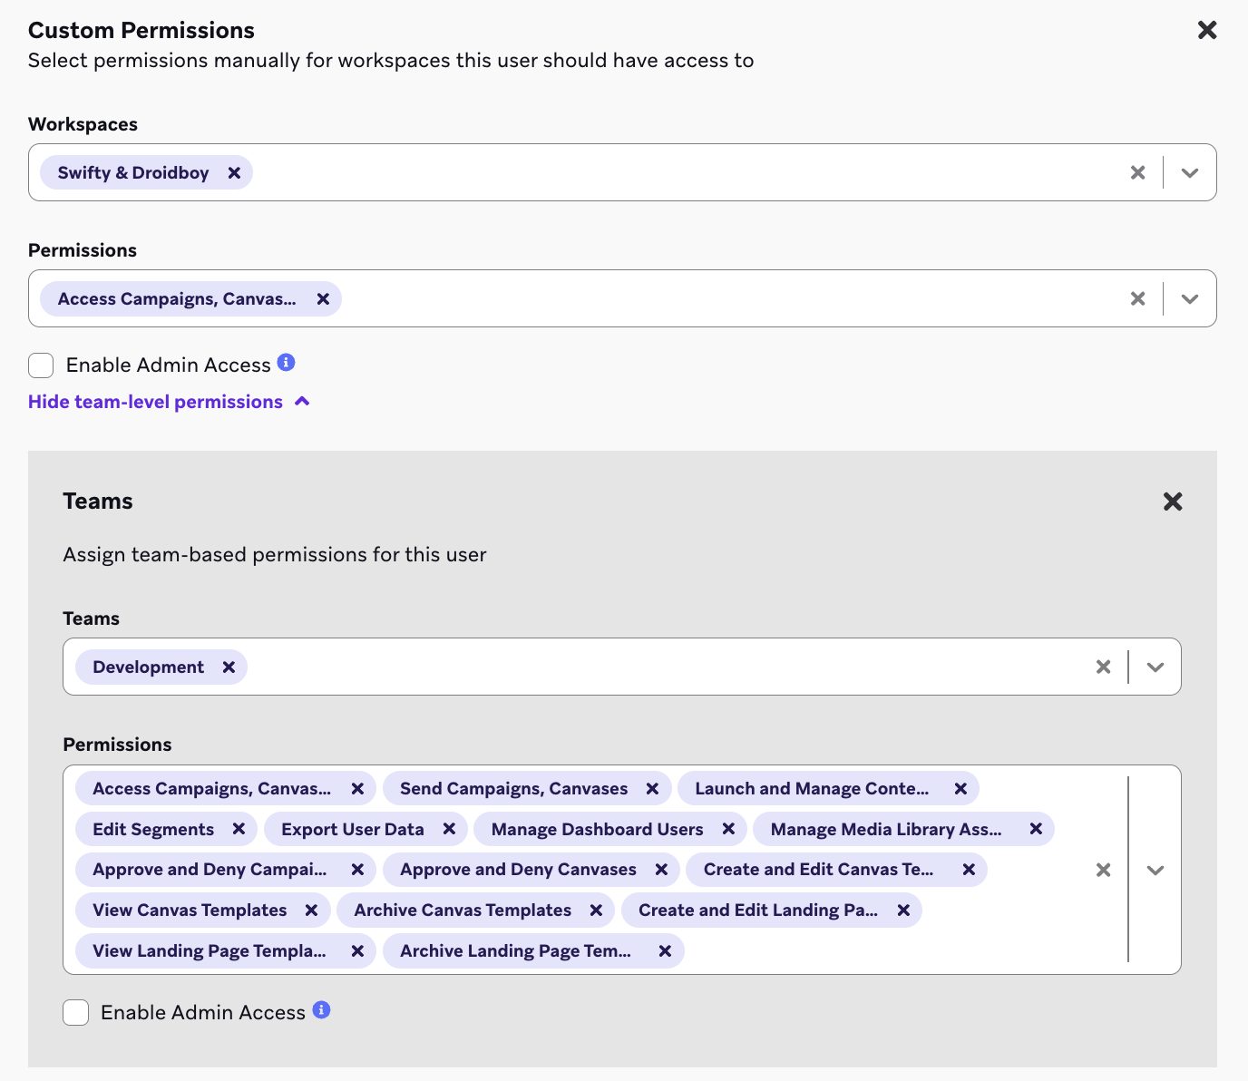Clear all selected workspaces
The width and height of the screenshot is (1248, 1081).
[x=1137, y=172]
